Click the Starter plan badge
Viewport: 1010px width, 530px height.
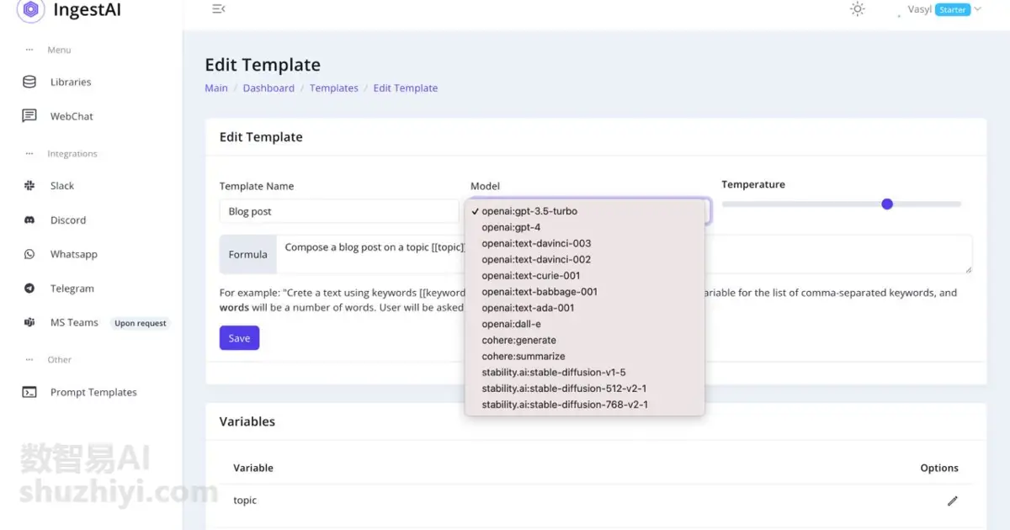(x=952, y=10)
